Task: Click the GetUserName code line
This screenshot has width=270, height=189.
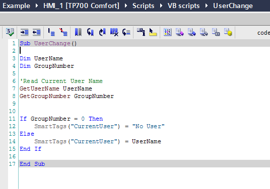Action: pyautogui.click(x=56, y=88)
